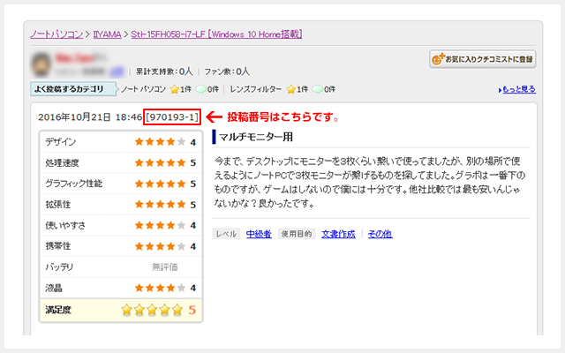Click the star icon beside ノートパソコン
The width and height of the screenshot is (565, 353).
175,89
